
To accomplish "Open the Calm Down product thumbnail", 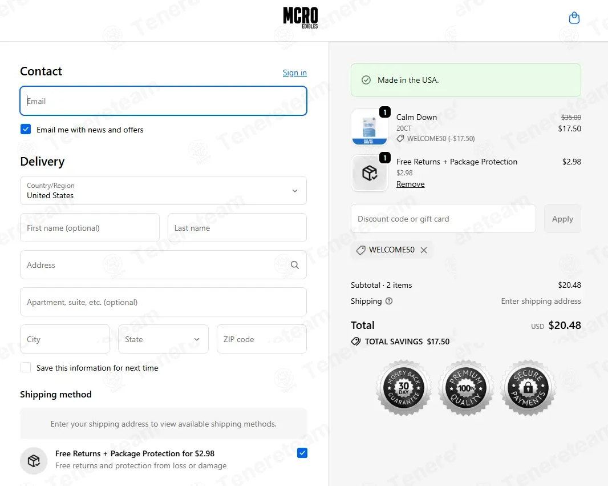I will click(369, 127).
